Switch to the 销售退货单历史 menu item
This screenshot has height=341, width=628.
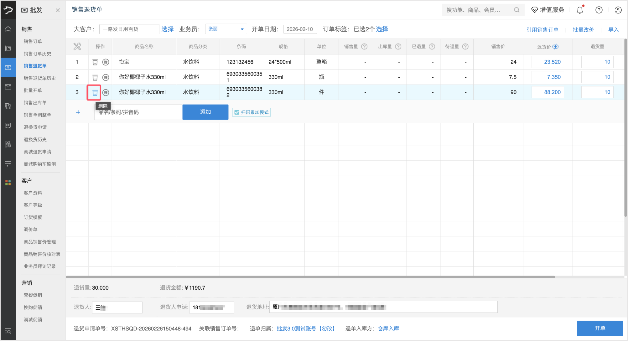click(x=40, y=78)
